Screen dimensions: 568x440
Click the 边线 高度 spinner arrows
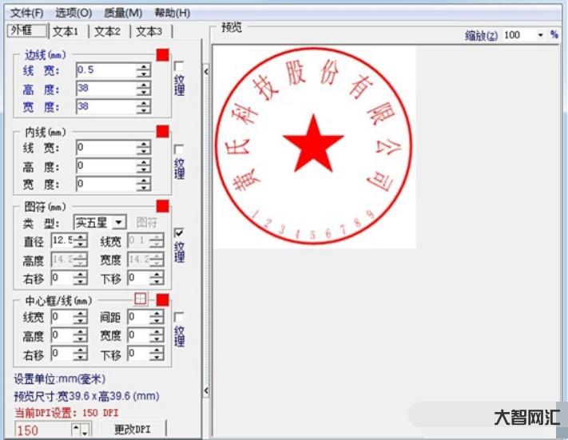[143, 89]
